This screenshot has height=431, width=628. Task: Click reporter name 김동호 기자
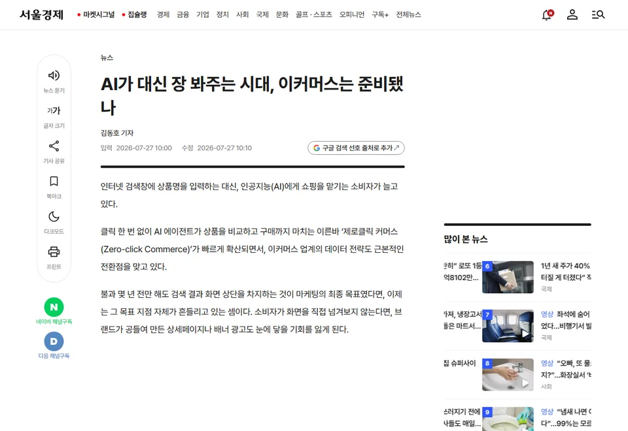(x=117, y=133)
